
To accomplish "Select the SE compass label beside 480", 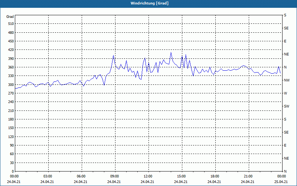I will pyautogui.click(x=286, y=28).
